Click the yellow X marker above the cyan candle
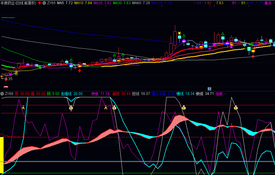The width and height of the screenshot is (275, 175). pos(179,33)
